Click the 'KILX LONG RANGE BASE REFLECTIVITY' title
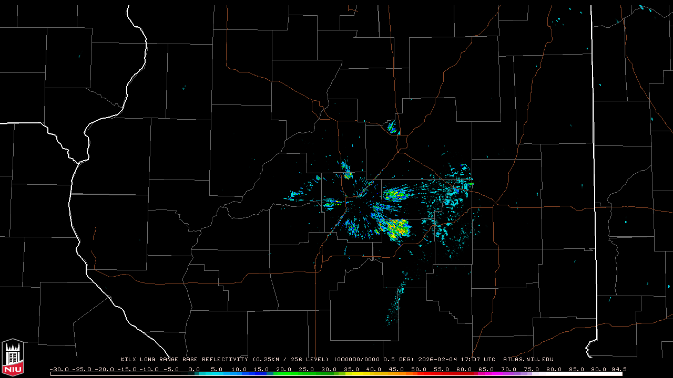Viewport: 673px width, 378px height. tap(185, 360)
